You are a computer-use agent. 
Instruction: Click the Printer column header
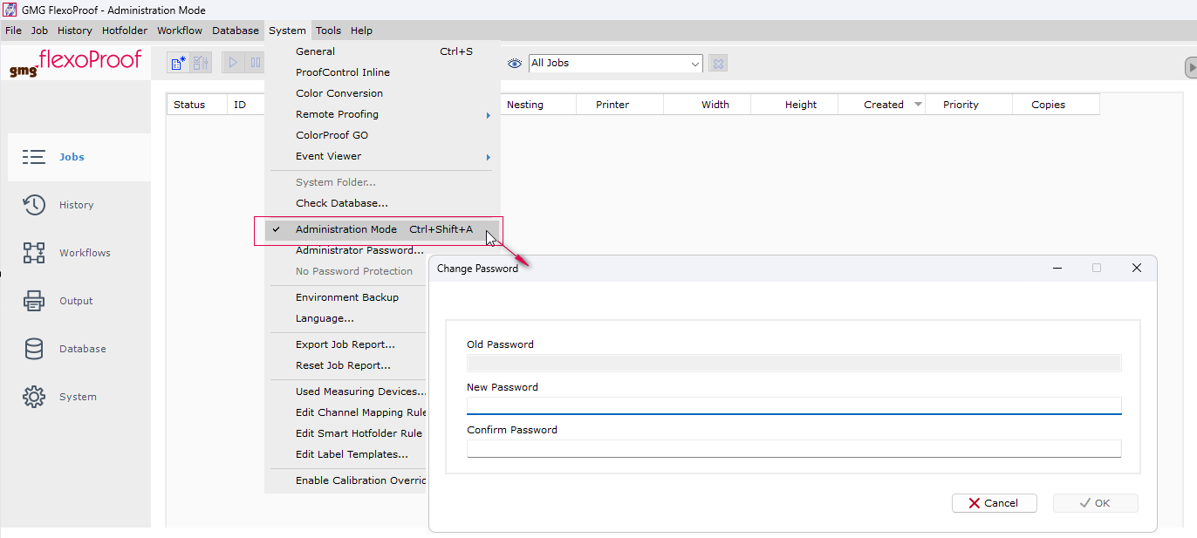[x=620, y=105]
